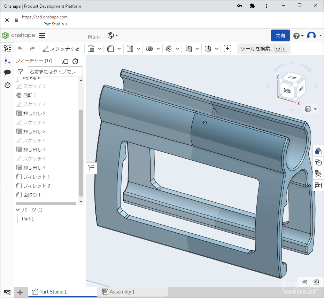Open the Extrude tool dropdown arrow
This screenshot has width=324, height=298.
pos(100,49)
